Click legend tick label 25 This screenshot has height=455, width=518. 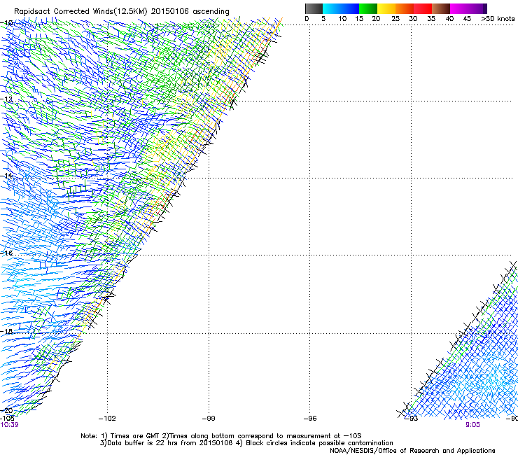click(x=395, y=19)
